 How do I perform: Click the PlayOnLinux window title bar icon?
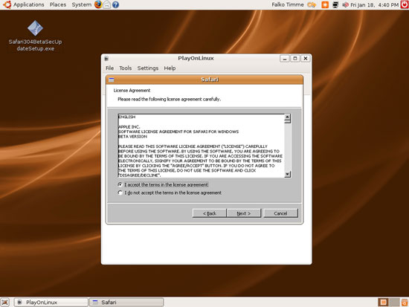[x=106, y=59]
